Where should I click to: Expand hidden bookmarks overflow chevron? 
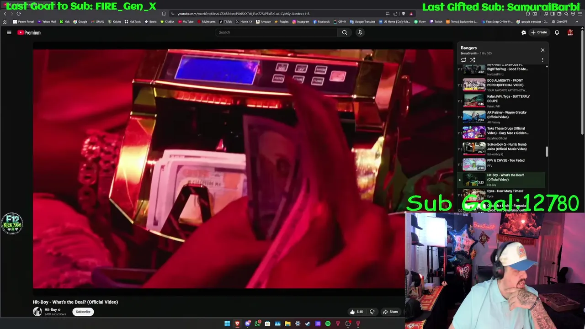576,21
